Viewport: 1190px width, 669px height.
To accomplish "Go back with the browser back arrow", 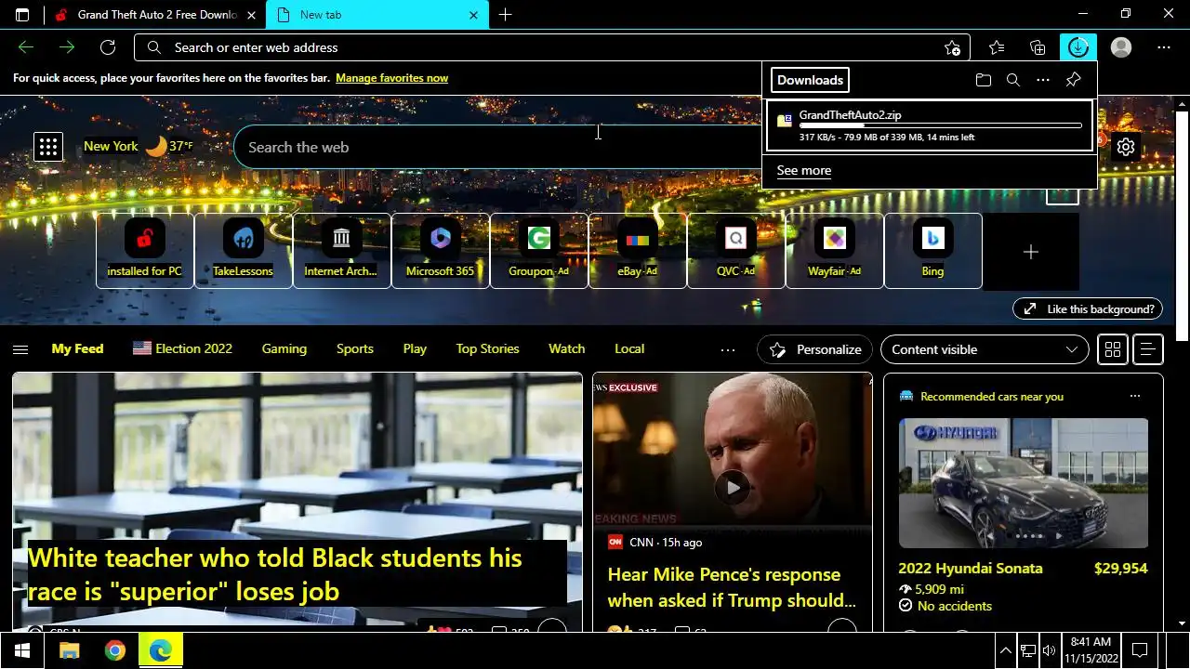I will 26,47.
